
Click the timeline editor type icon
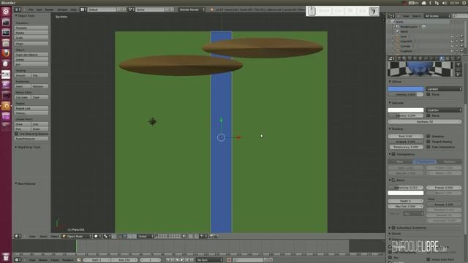click(18, 260)
